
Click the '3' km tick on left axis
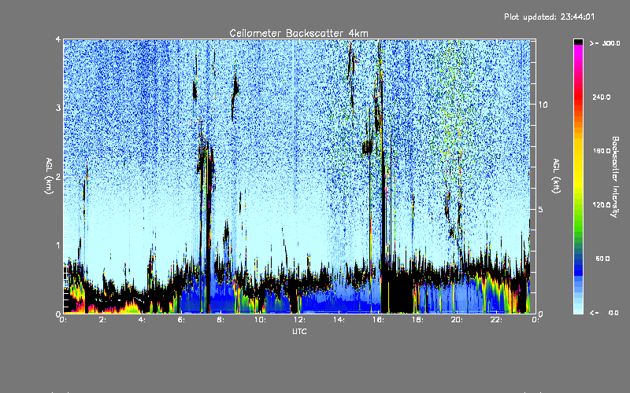tap(58, 108)
